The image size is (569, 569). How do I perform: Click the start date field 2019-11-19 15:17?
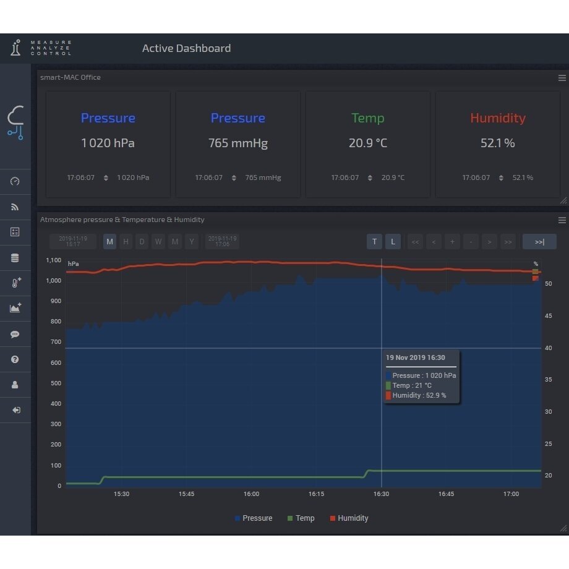point(73,242)
